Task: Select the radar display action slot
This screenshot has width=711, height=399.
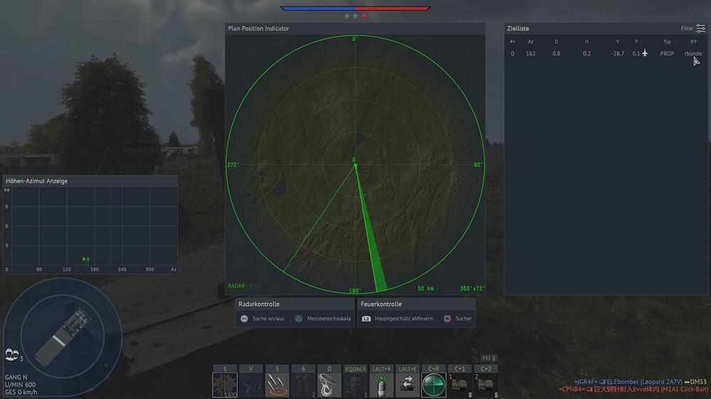Action: click(434, 384)
